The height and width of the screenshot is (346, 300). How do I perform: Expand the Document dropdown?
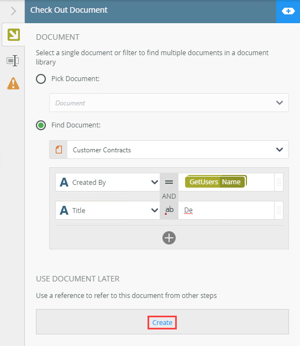point(169,103)
